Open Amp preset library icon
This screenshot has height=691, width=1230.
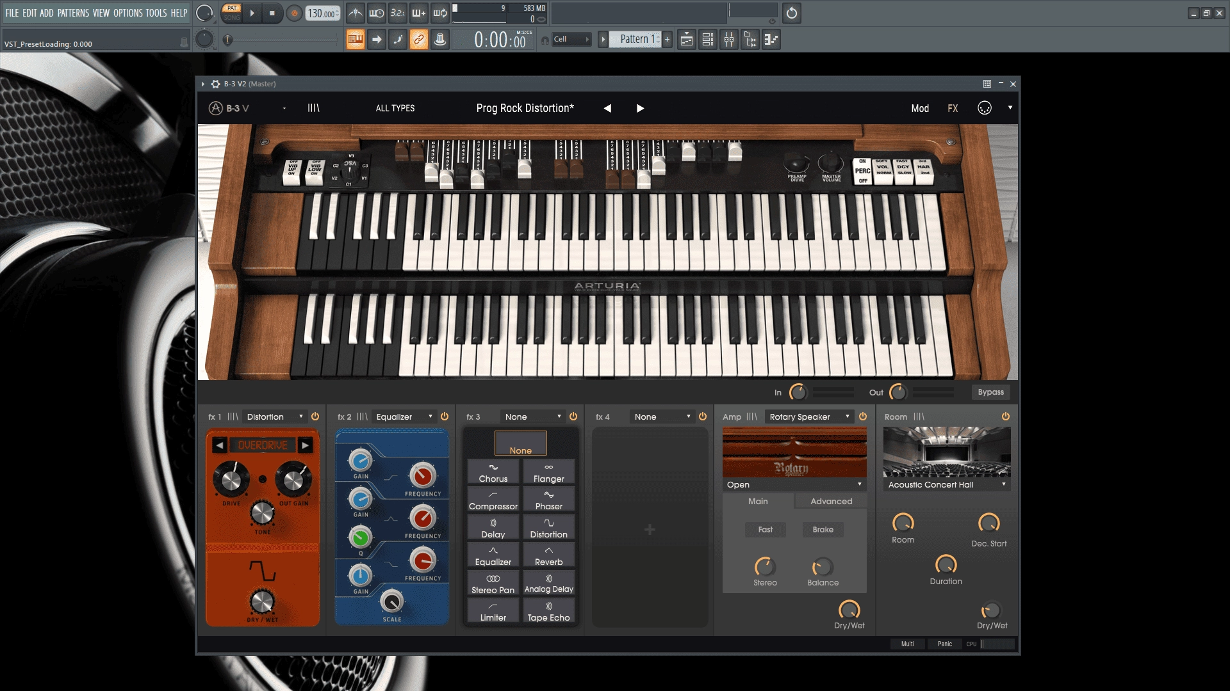click(751, 417)
